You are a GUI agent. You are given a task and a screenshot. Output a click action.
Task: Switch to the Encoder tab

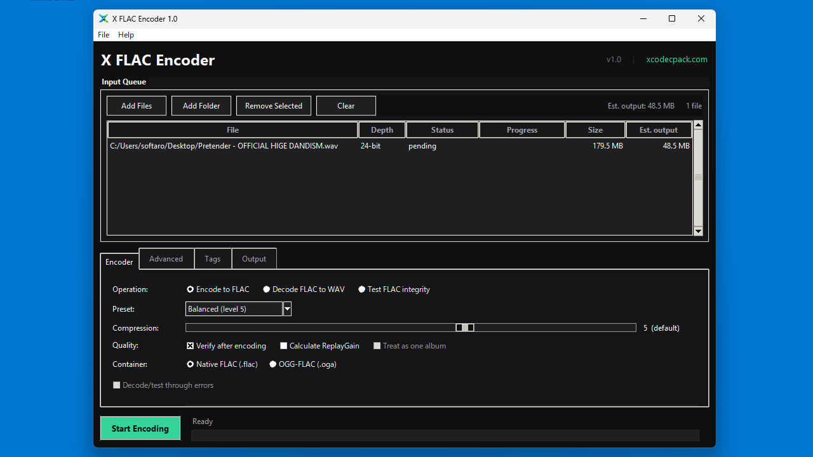point(119,262)
